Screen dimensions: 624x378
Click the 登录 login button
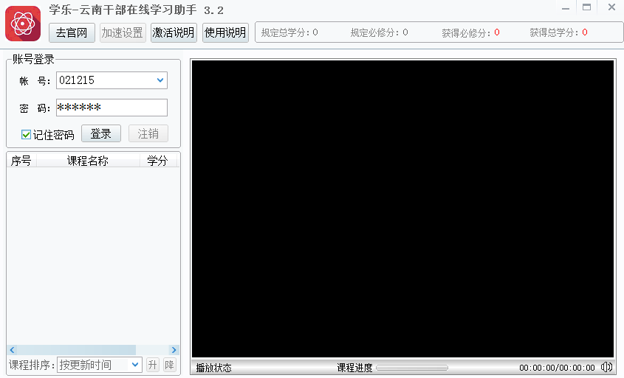[x=101, y=133]
